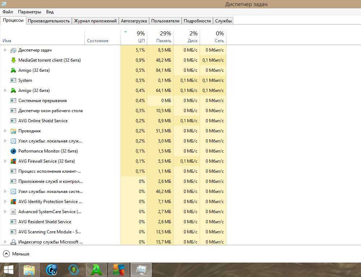Switch to the Производительность tab
This screenshot has height=277, width=361.
[x=49, y=21]
